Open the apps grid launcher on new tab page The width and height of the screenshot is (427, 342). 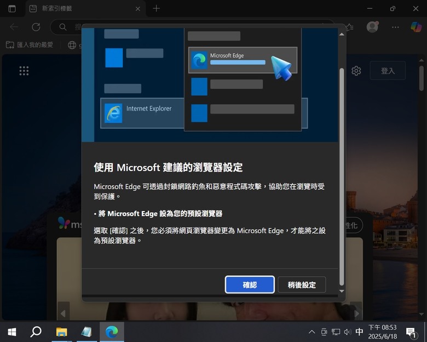[24, 71]
